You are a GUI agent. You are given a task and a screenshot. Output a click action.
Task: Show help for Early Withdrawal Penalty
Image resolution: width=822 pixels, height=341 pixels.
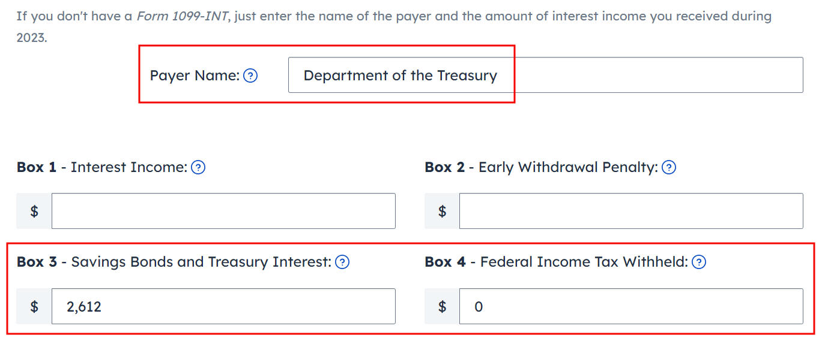pos(669,168)
